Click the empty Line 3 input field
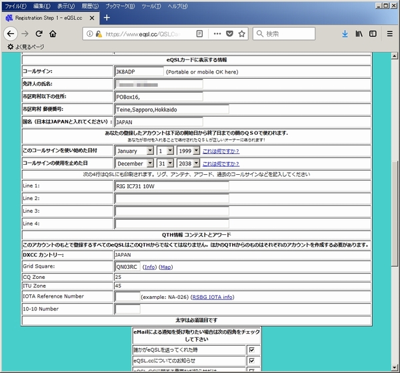This screenshot has width=400, height=373. coord(172,211)
